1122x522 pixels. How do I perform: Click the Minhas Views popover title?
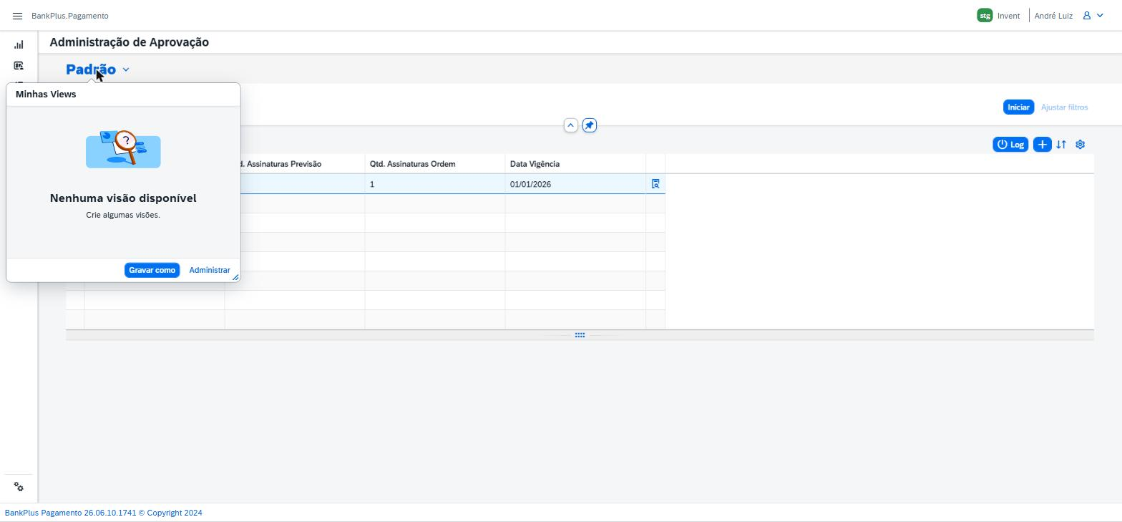pos(46,94)
